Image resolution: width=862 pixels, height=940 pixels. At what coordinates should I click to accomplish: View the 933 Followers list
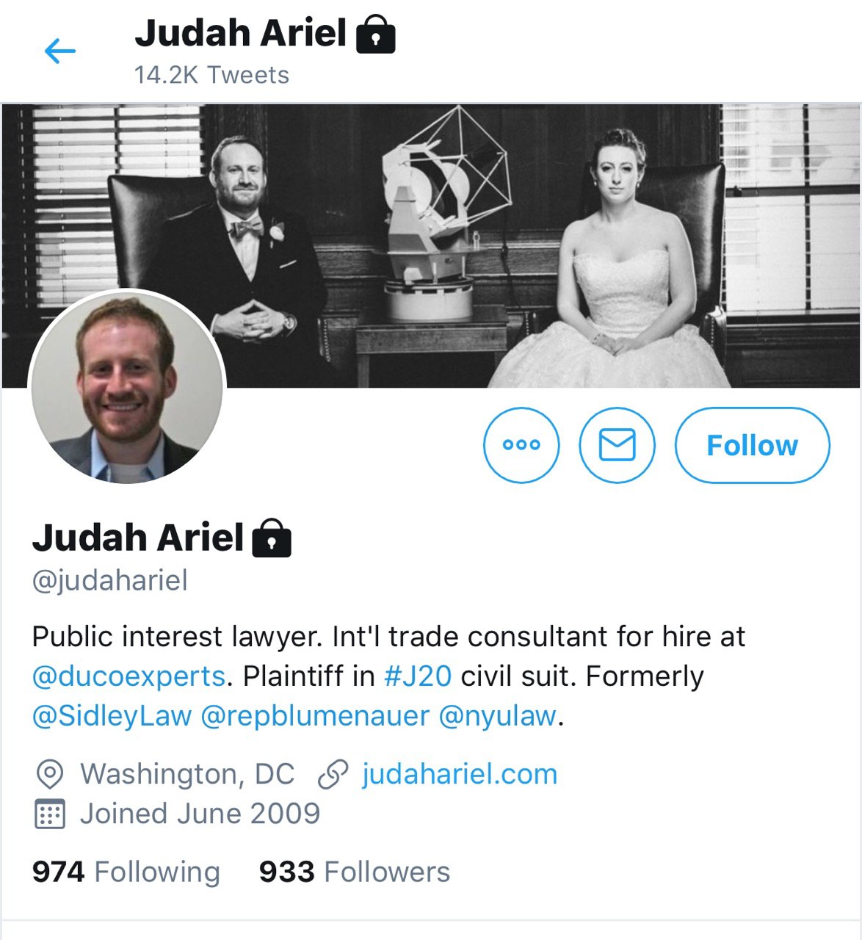point(354,872)
